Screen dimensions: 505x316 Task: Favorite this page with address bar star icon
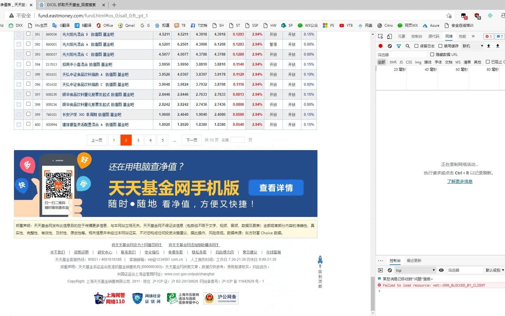[449, 16]
